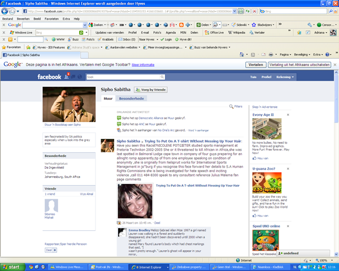Viewport: 339px width, 271px height.
Task: Open the Favorieten star button
Action: tap(11, 47)
